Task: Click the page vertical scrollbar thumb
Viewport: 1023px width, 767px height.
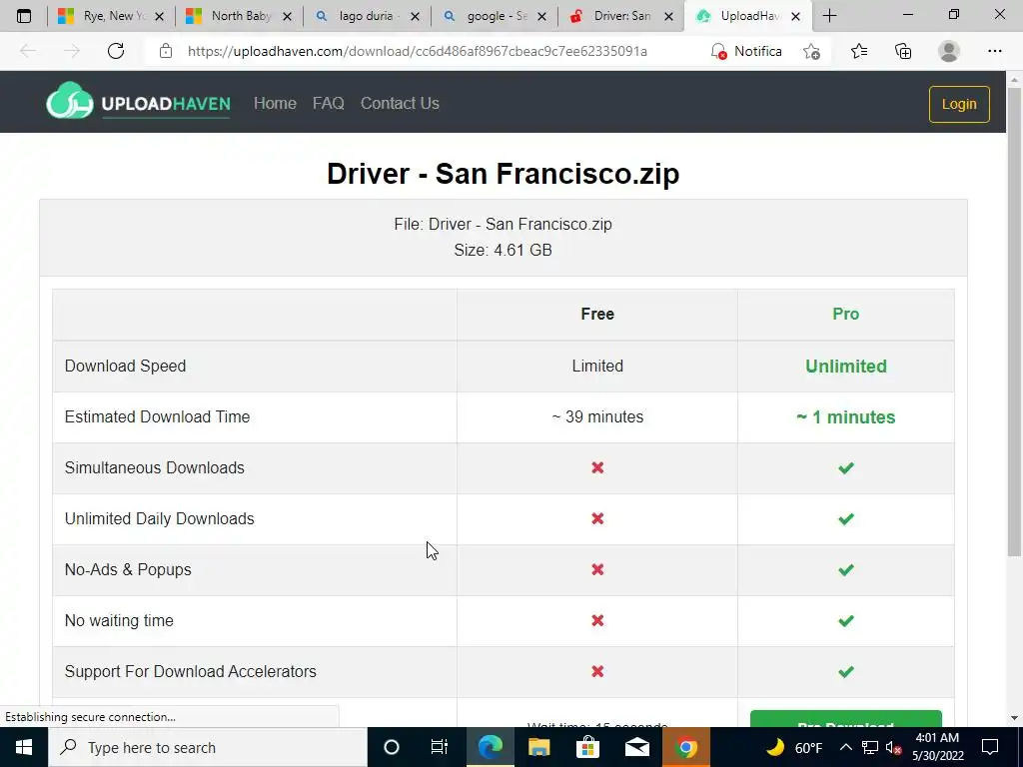Action: coord(1014,322)
